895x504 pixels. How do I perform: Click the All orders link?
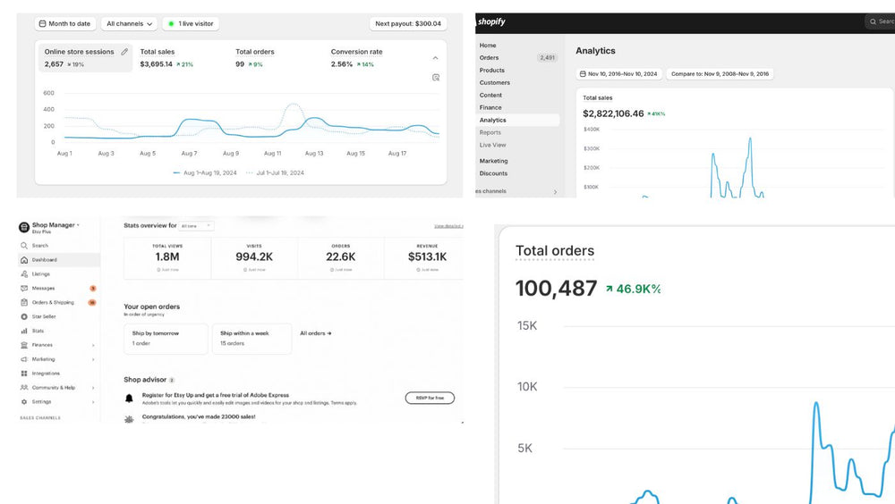coord(315,333)
